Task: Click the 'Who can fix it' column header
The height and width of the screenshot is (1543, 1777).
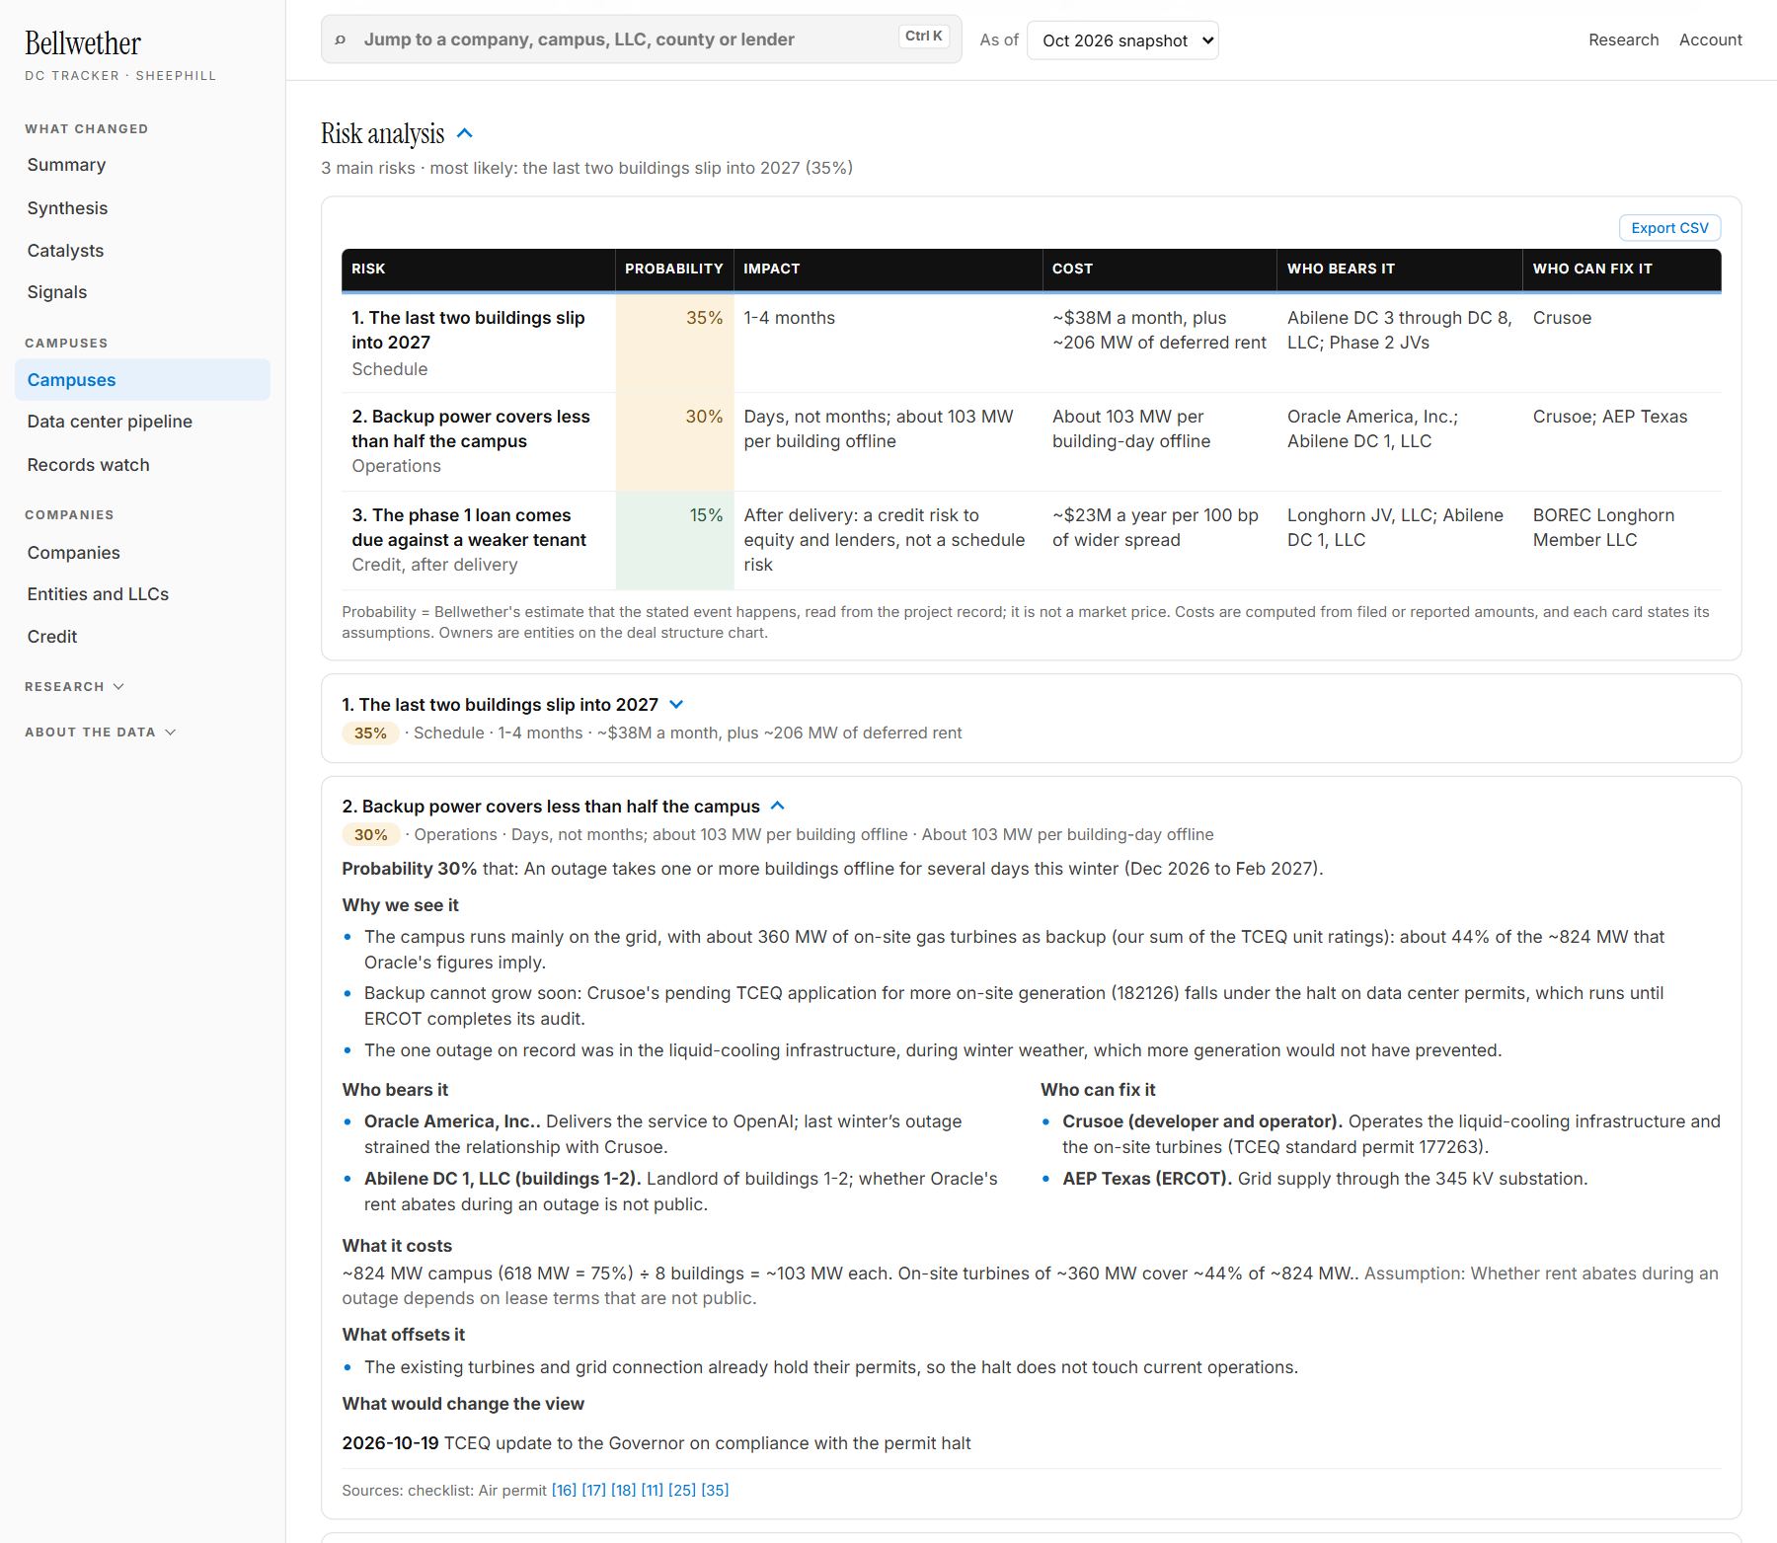Action: (1621, 269)
